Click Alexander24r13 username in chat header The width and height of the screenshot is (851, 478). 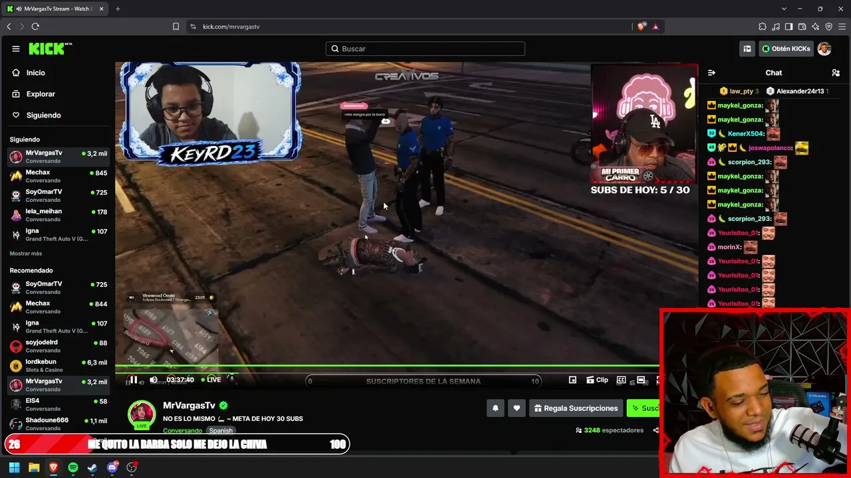(800, 92)
